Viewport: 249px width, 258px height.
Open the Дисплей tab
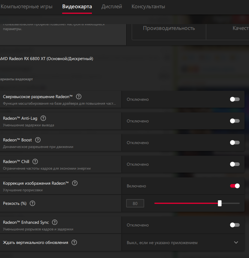[x=112, y=7]
